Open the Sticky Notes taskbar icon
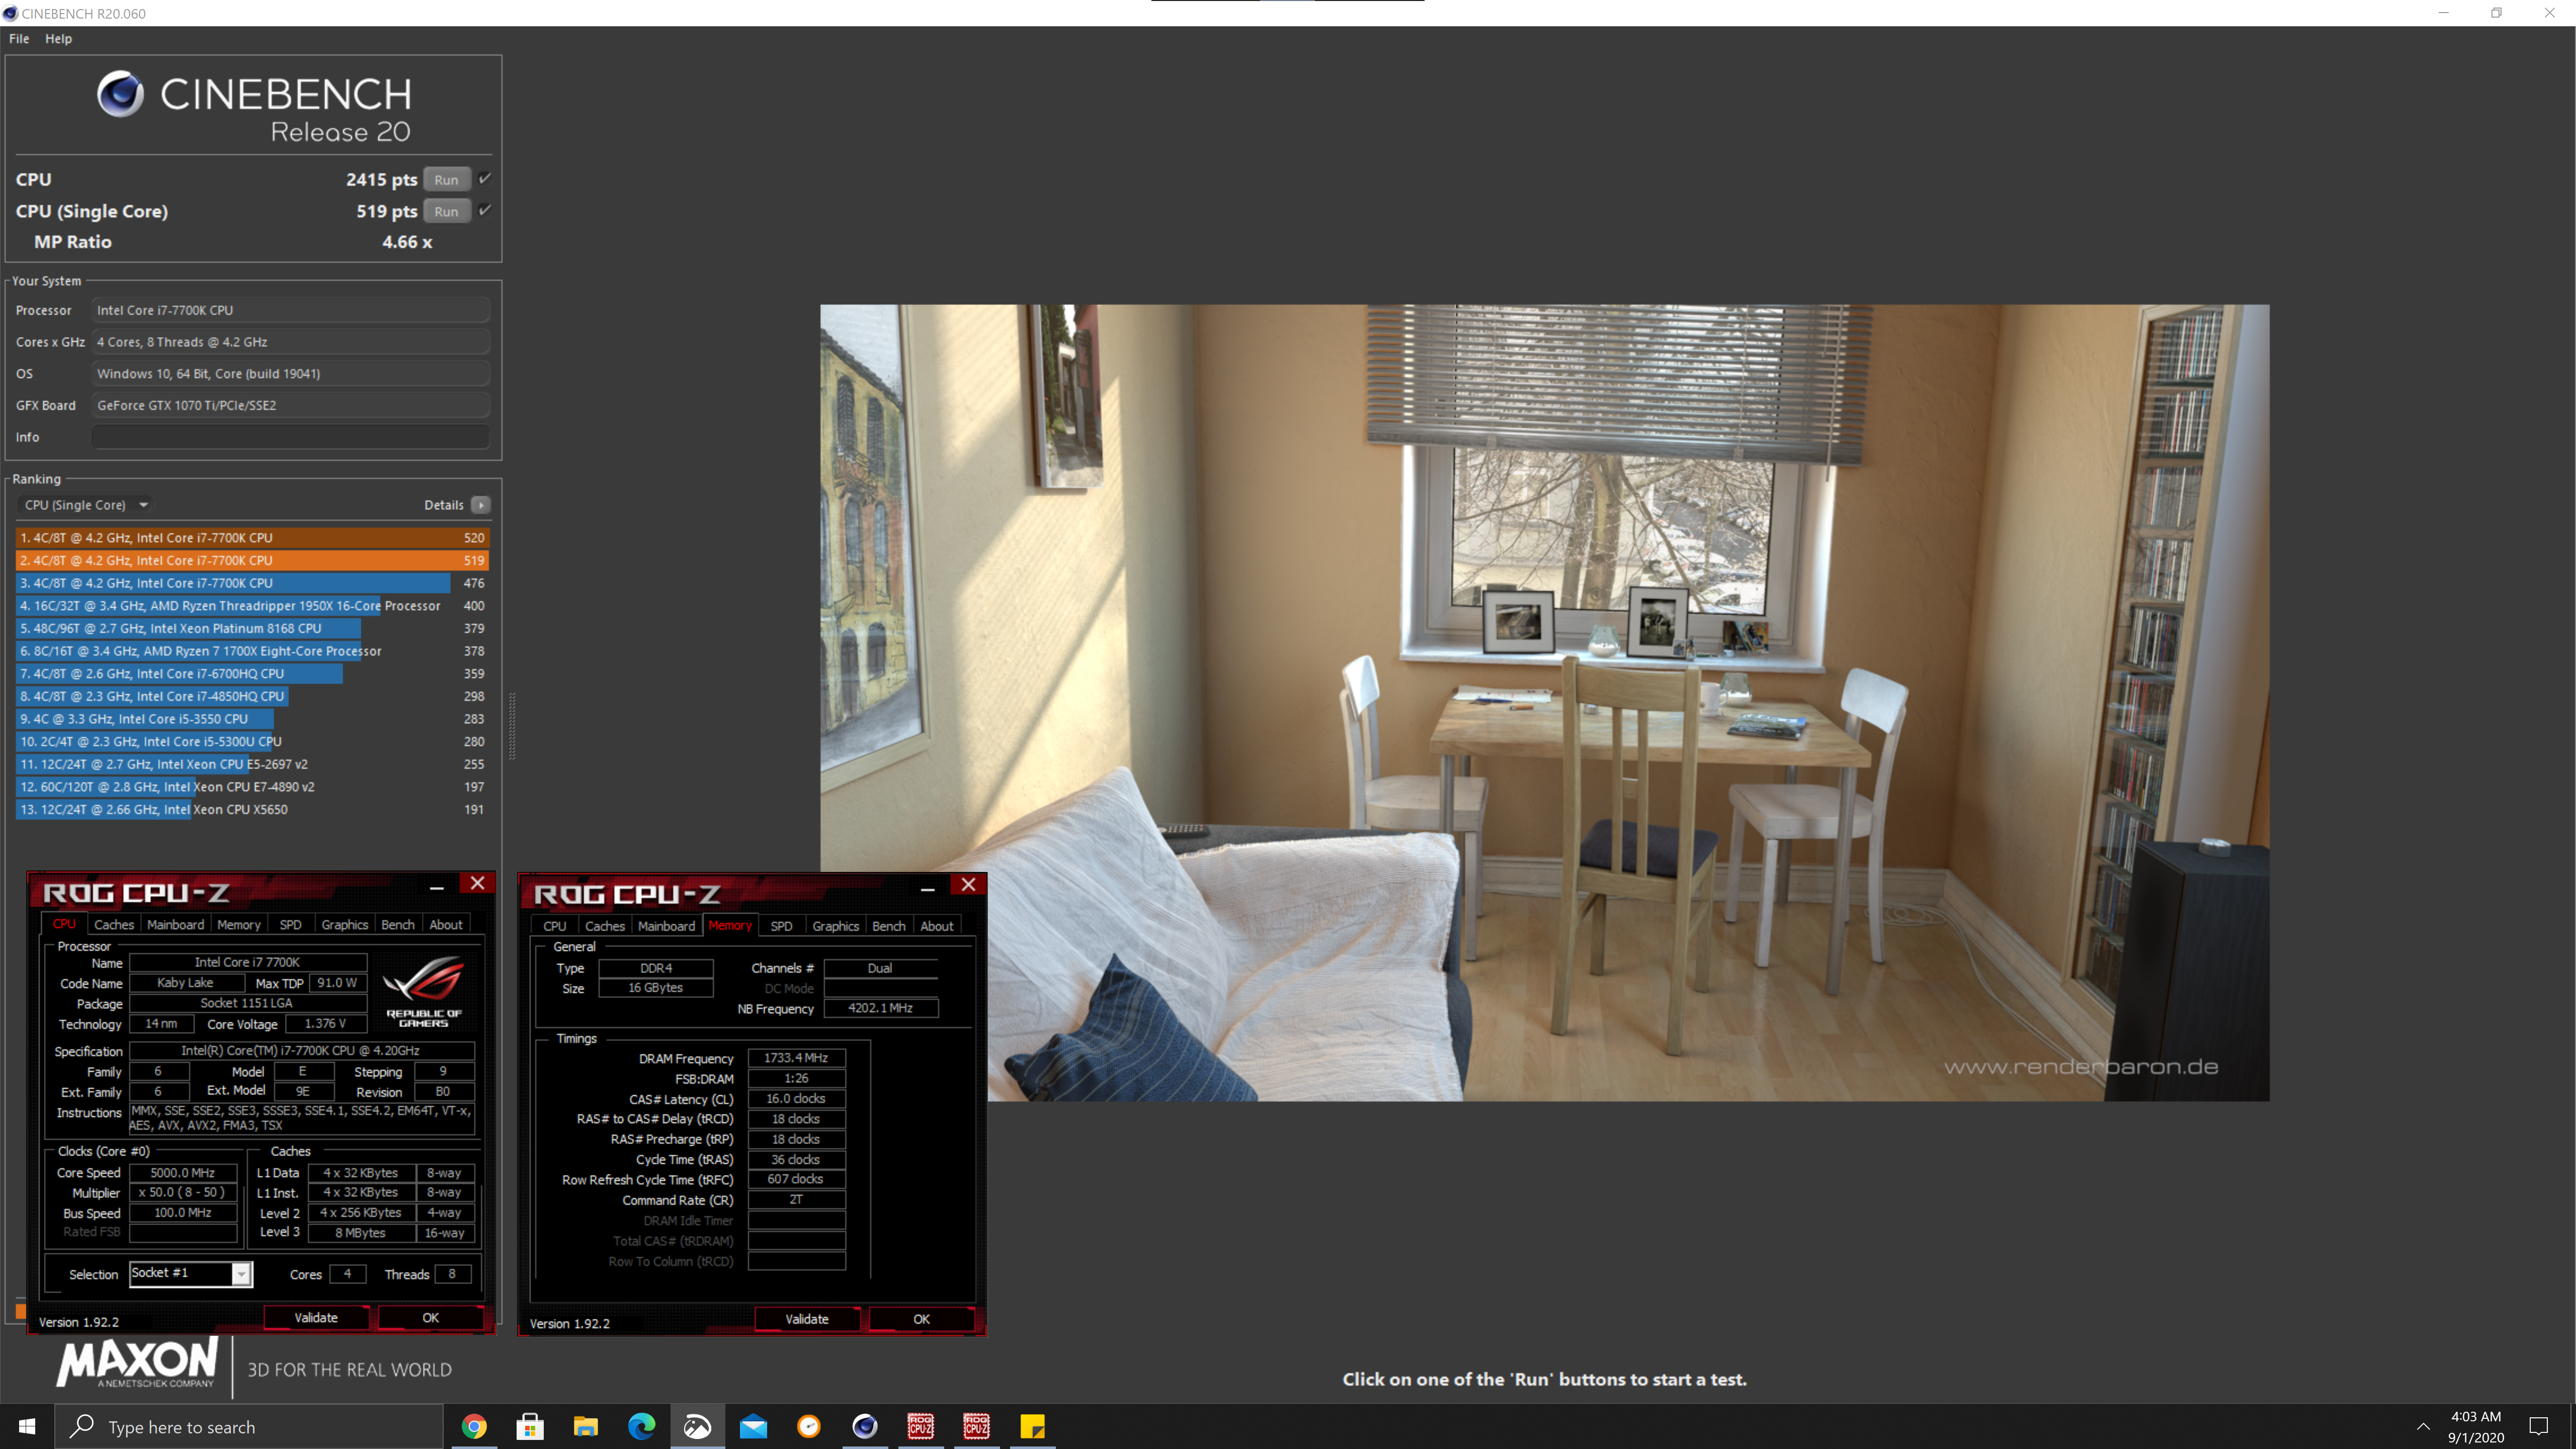Screen dimensions: 2576x1449 1032,1426
